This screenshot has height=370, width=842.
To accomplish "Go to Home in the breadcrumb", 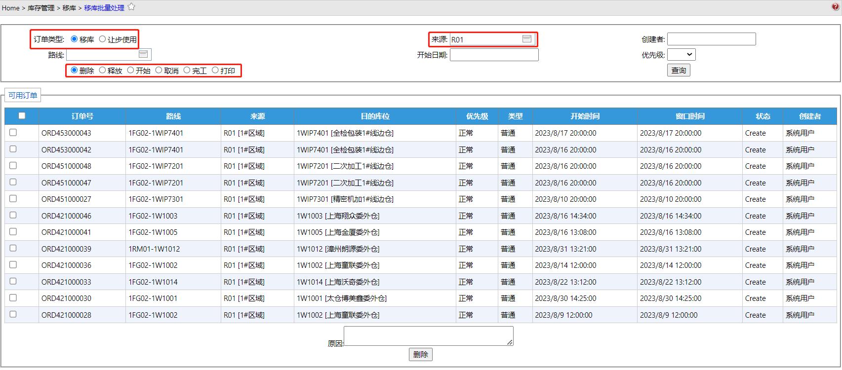I will pyautogui.click(x=10, y=8).
